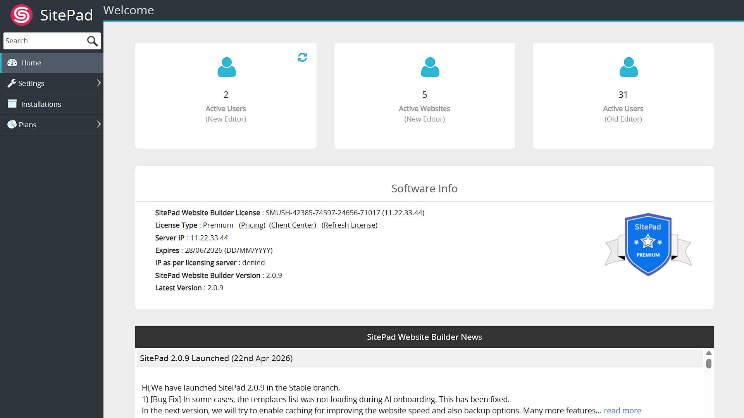Open the Pricing link
This screenshot has width=744, height=418.
point(252,225)
